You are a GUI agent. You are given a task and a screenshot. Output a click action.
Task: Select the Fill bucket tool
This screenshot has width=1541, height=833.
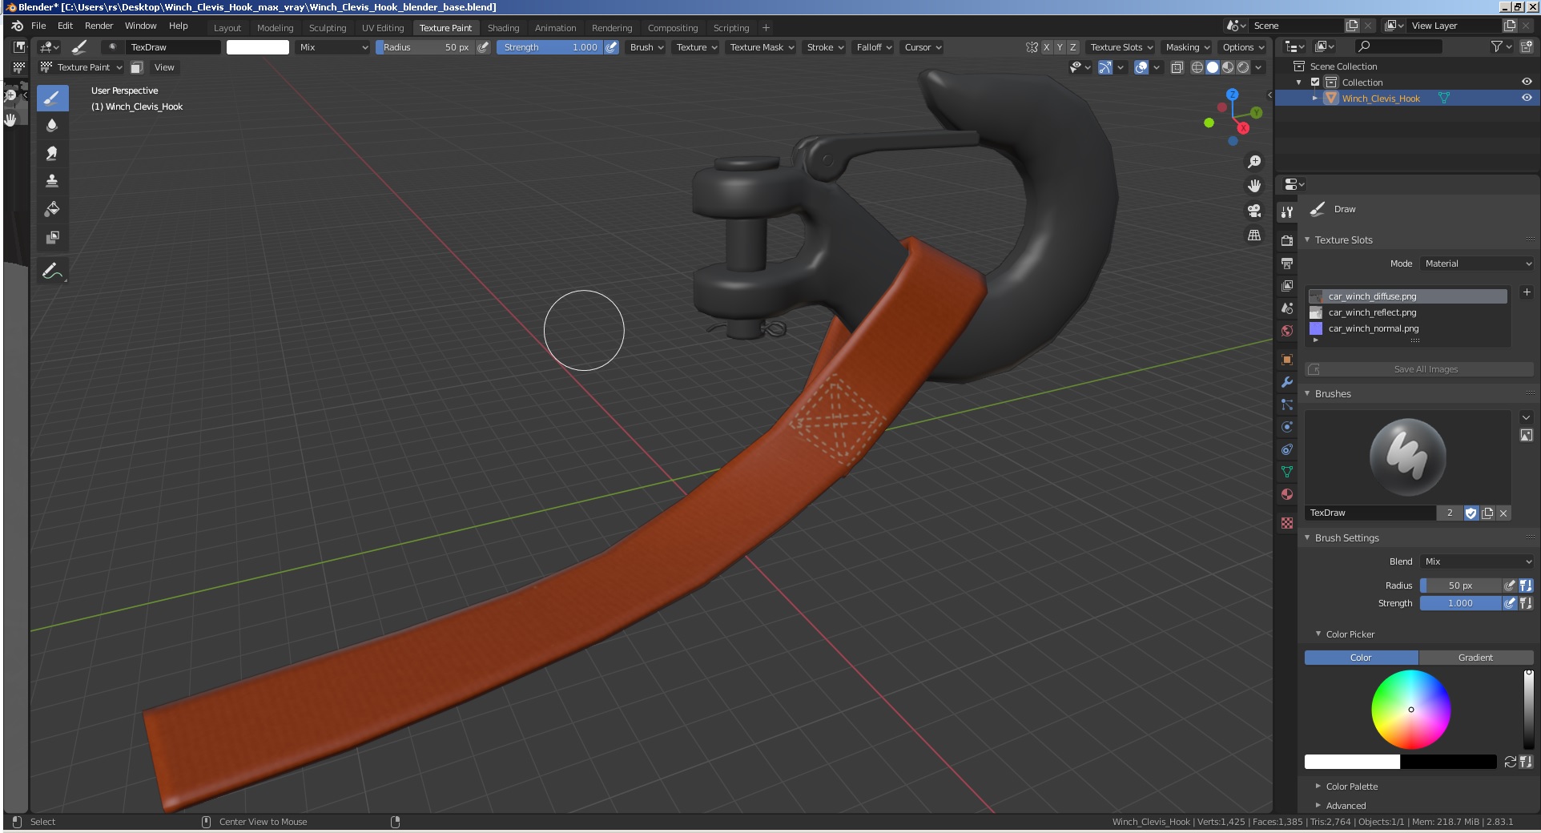tap(52, 209)
